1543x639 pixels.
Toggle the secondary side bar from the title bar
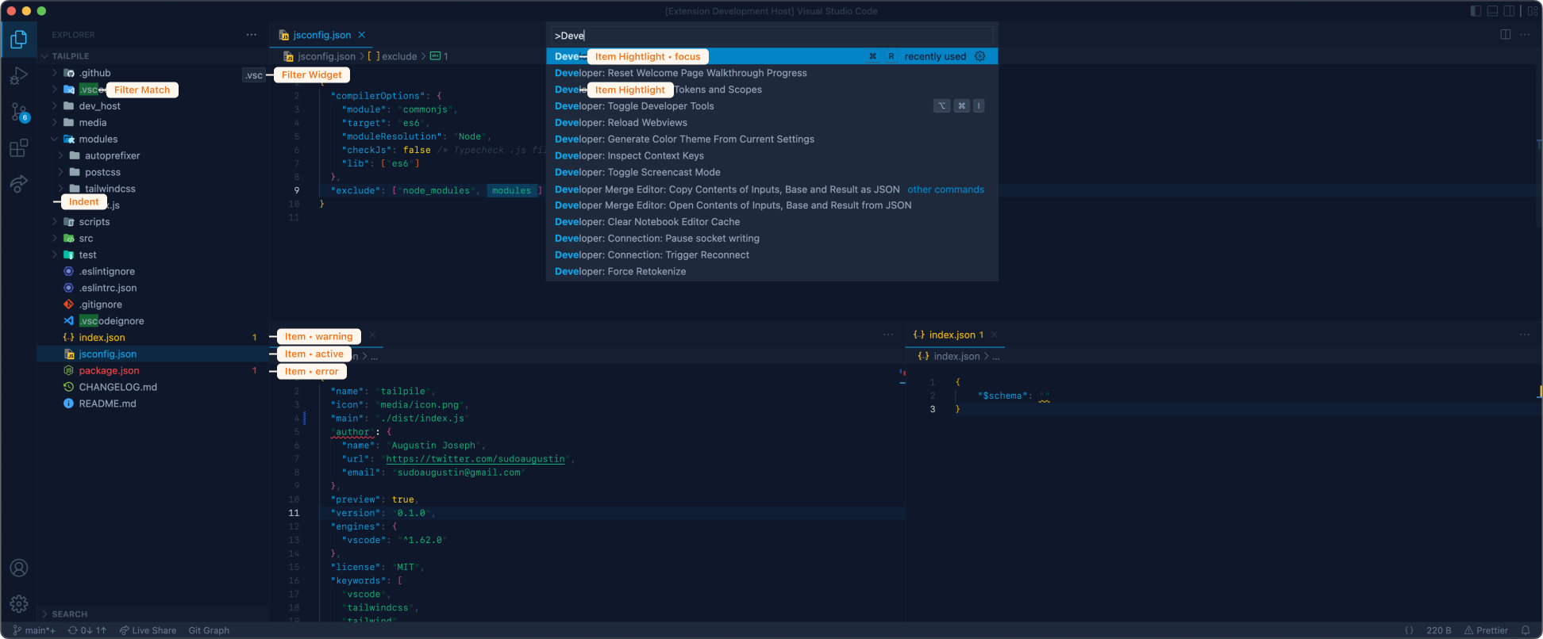click(1509, 11)
